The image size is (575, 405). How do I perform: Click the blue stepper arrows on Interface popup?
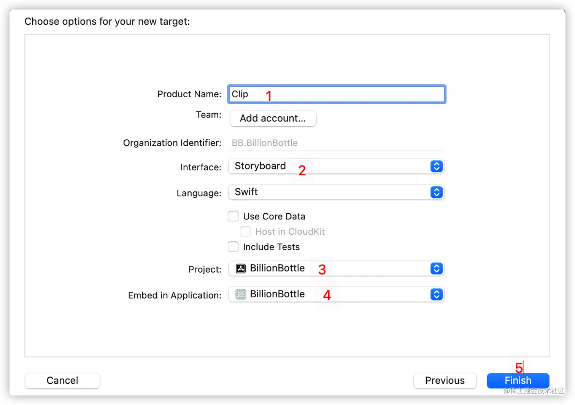coord(437,166)
